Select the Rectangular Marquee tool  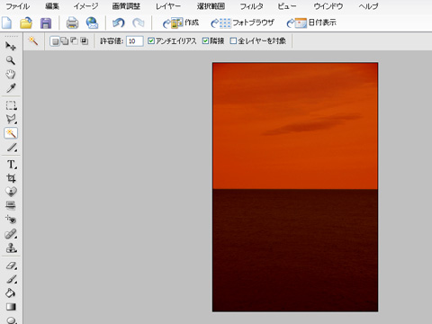pyautogui.click(x=11, y=105)
